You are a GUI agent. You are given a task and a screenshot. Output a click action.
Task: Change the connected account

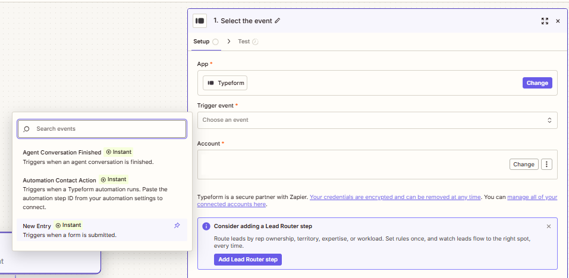pos(524,164)
